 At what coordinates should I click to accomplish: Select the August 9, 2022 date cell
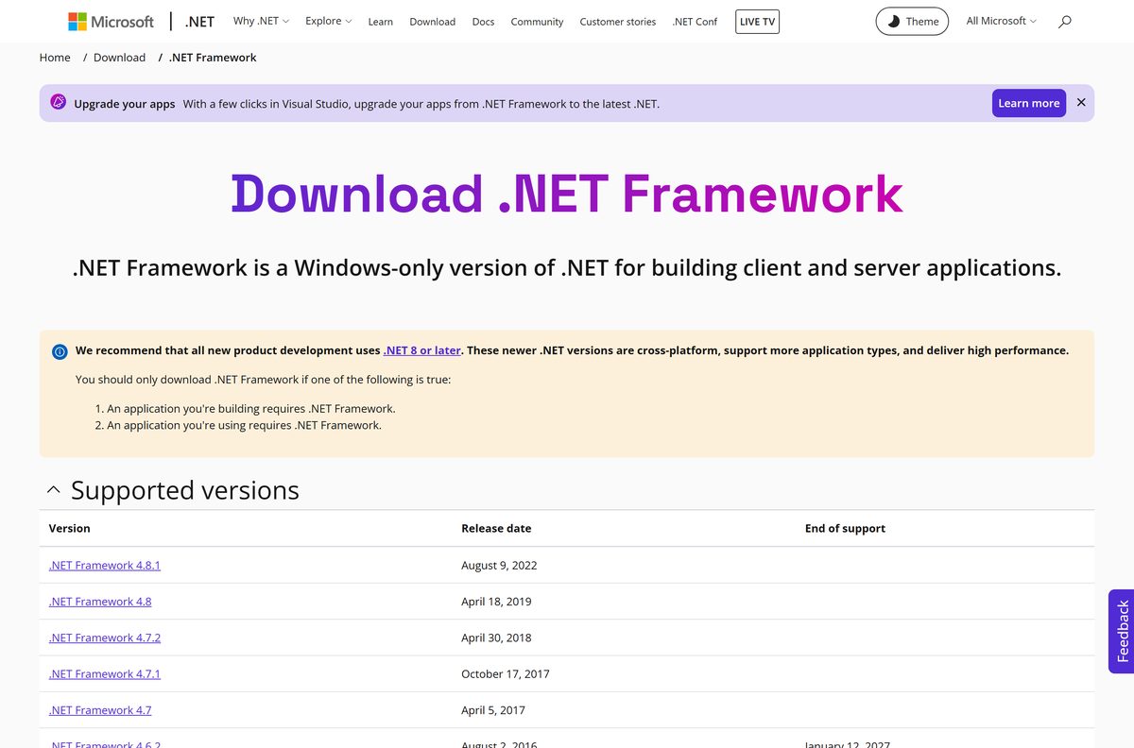click(x=499, y=566)
